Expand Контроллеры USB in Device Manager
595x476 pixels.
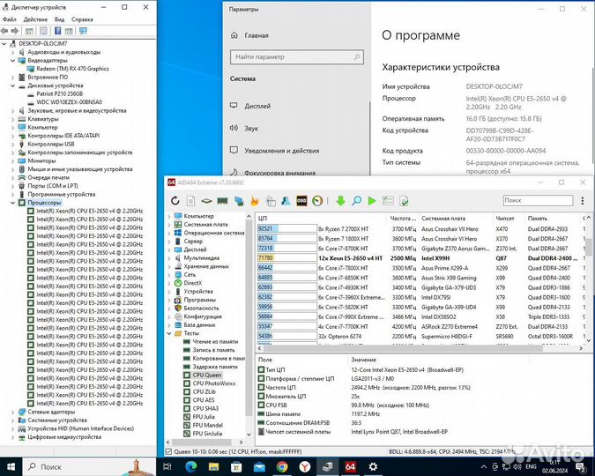point(13,145)
